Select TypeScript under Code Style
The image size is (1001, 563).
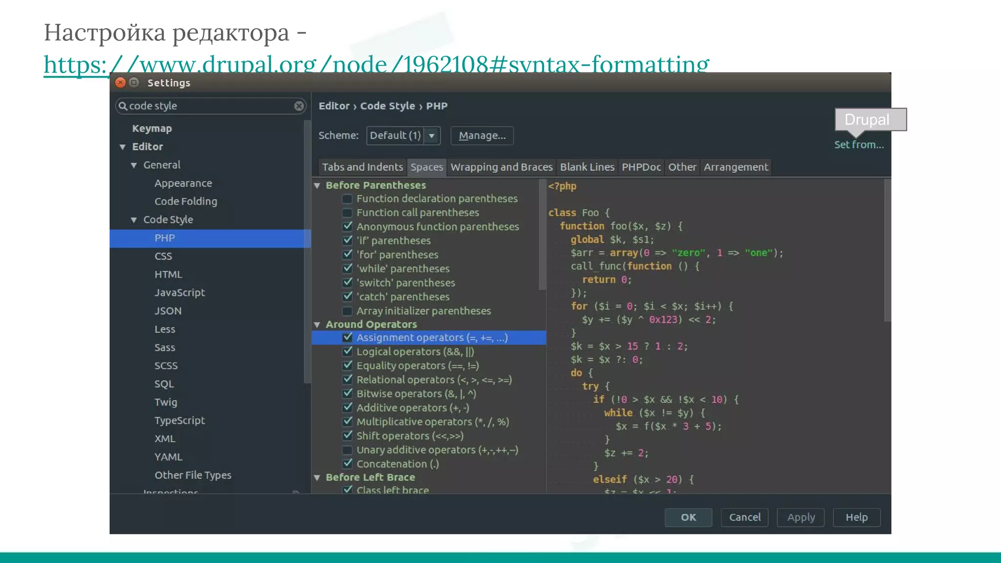point(180,421)
